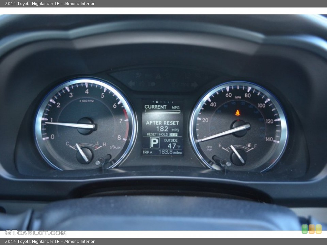
Task: Click the number 100 on the speedometer
Action: [262, 105]
